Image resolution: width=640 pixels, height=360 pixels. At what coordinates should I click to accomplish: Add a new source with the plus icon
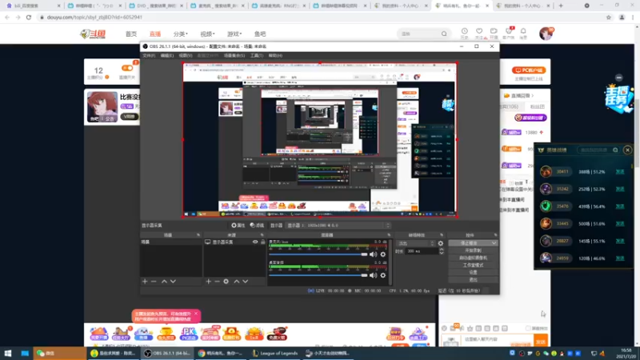point(209,282)
